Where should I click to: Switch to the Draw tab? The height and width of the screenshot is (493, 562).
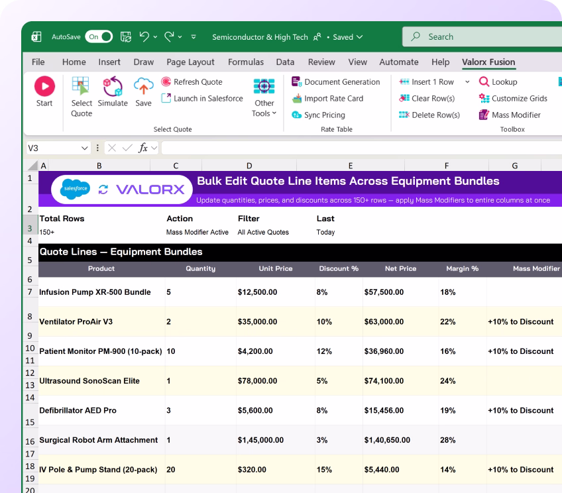pyautogui.click(x=144, y=62)
